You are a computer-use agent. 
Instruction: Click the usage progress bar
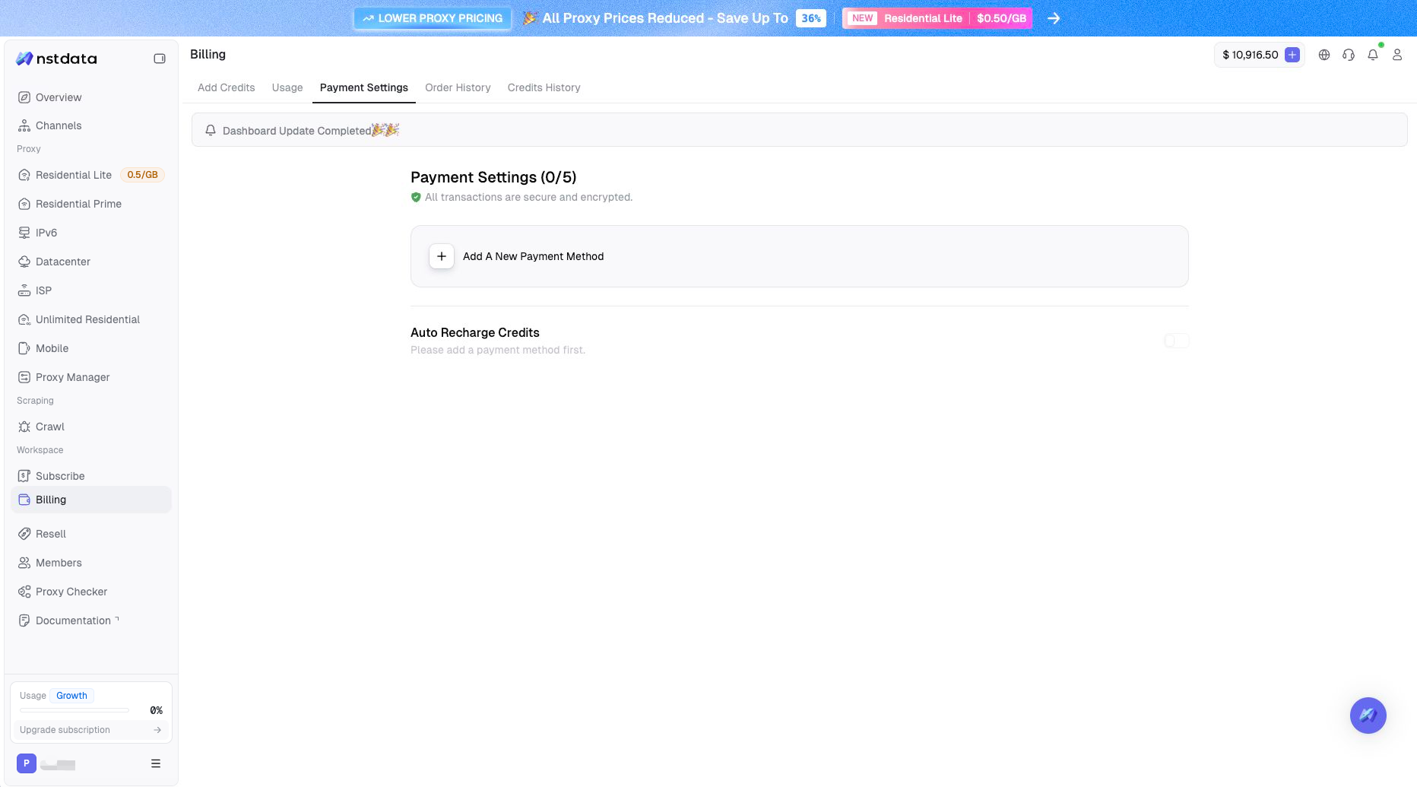tap(74, 710)
